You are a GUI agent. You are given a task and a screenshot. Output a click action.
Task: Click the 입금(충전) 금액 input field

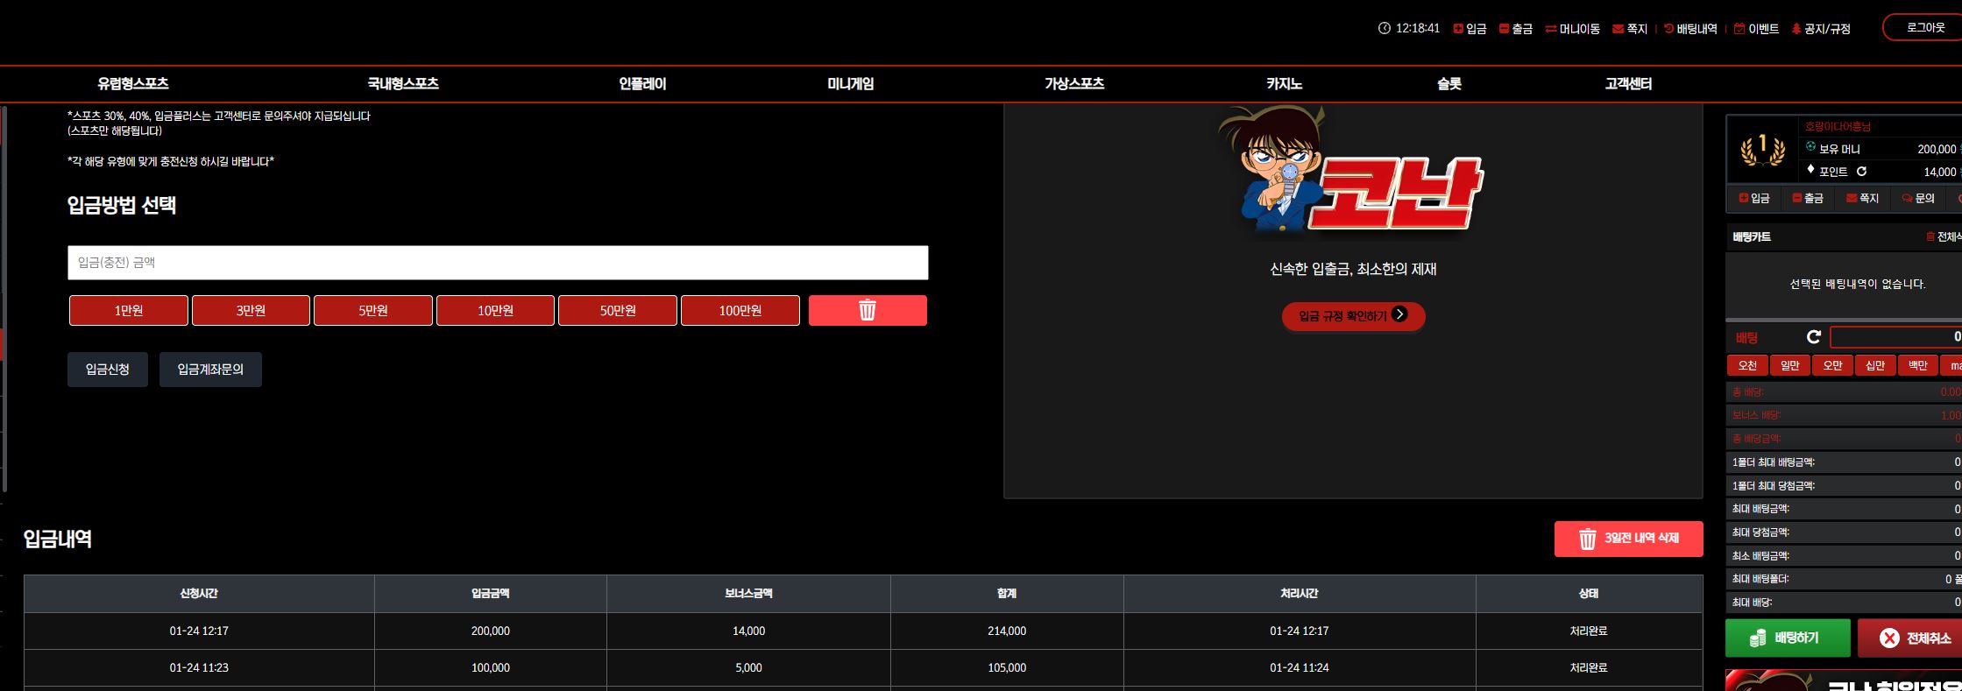[498, 263]
